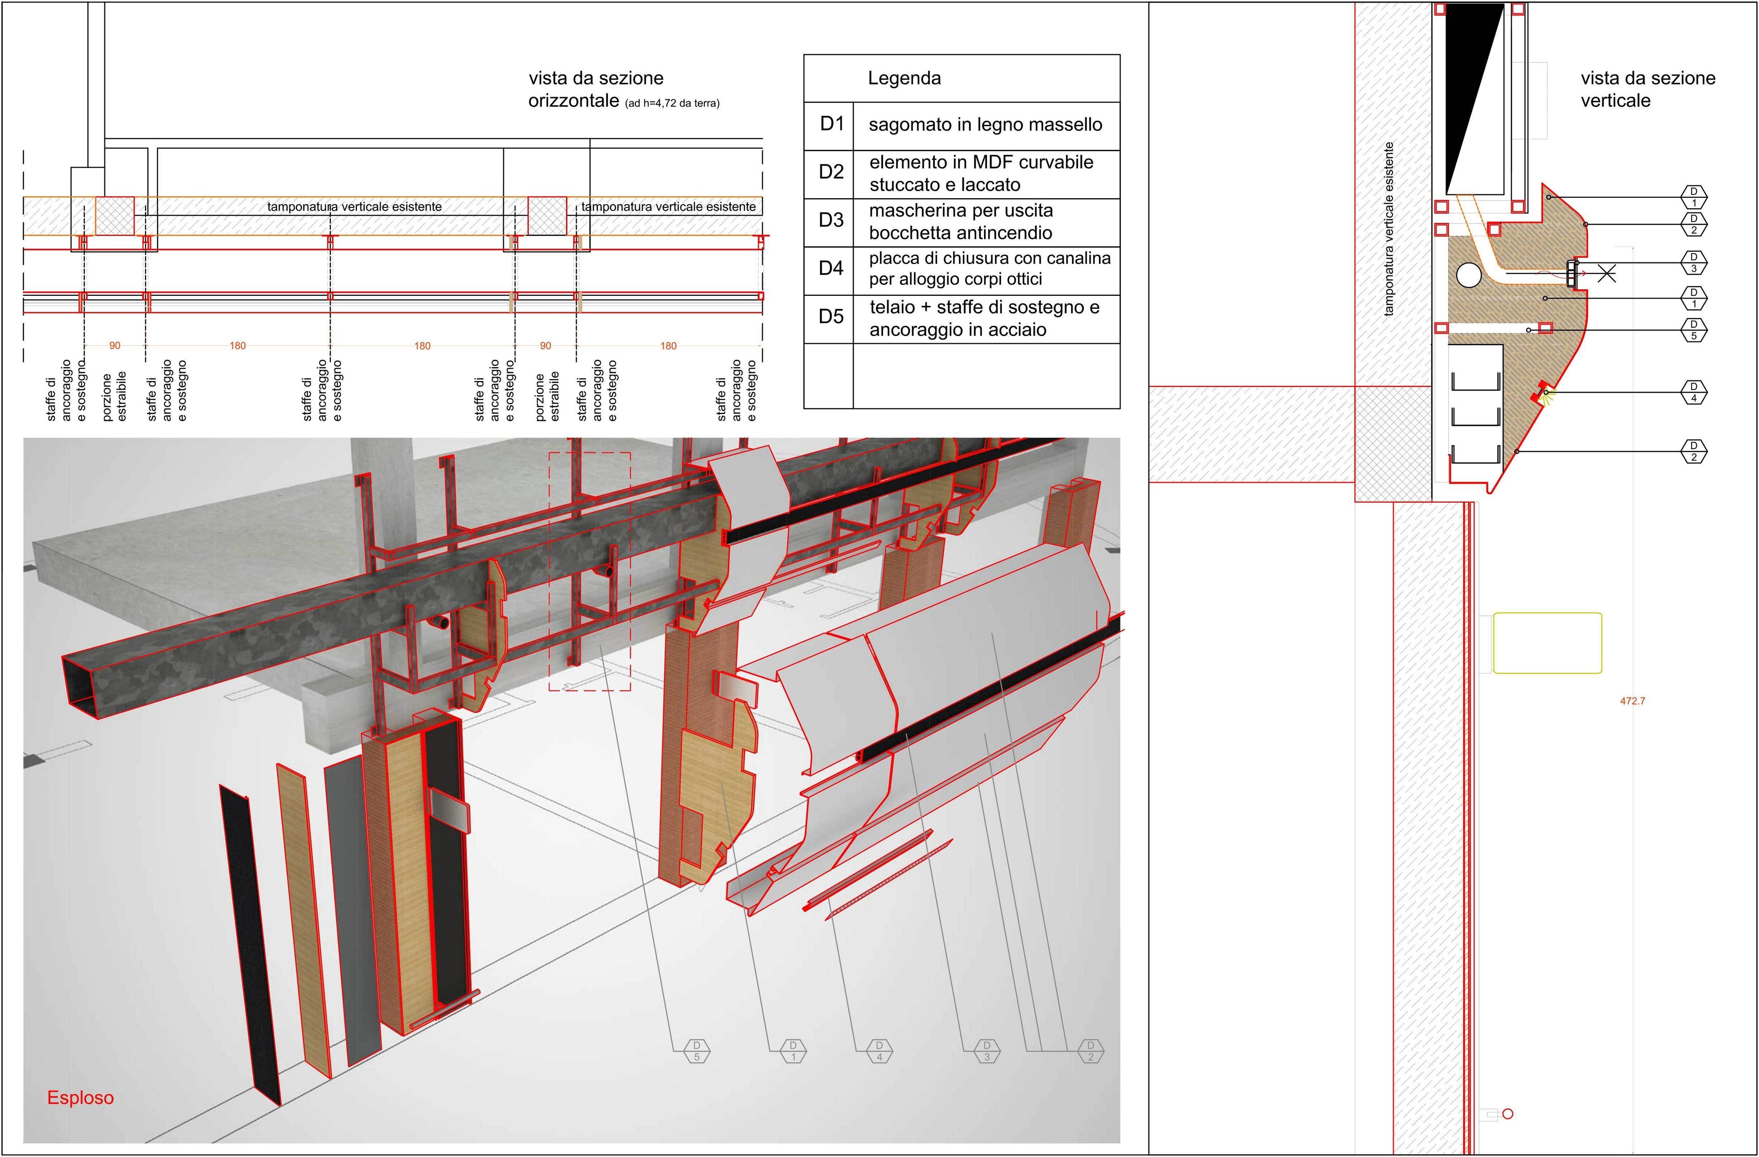This screenshot has height=1157, width=1759.
Task: Select the D3 hexagon tag under exploded view
Action: click(x=986, y=1051)
